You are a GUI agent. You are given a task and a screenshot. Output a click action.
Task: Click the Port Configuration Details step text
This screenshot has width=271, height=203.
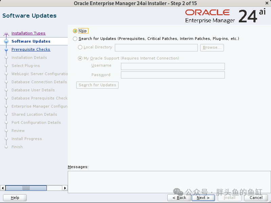point(36,122)
